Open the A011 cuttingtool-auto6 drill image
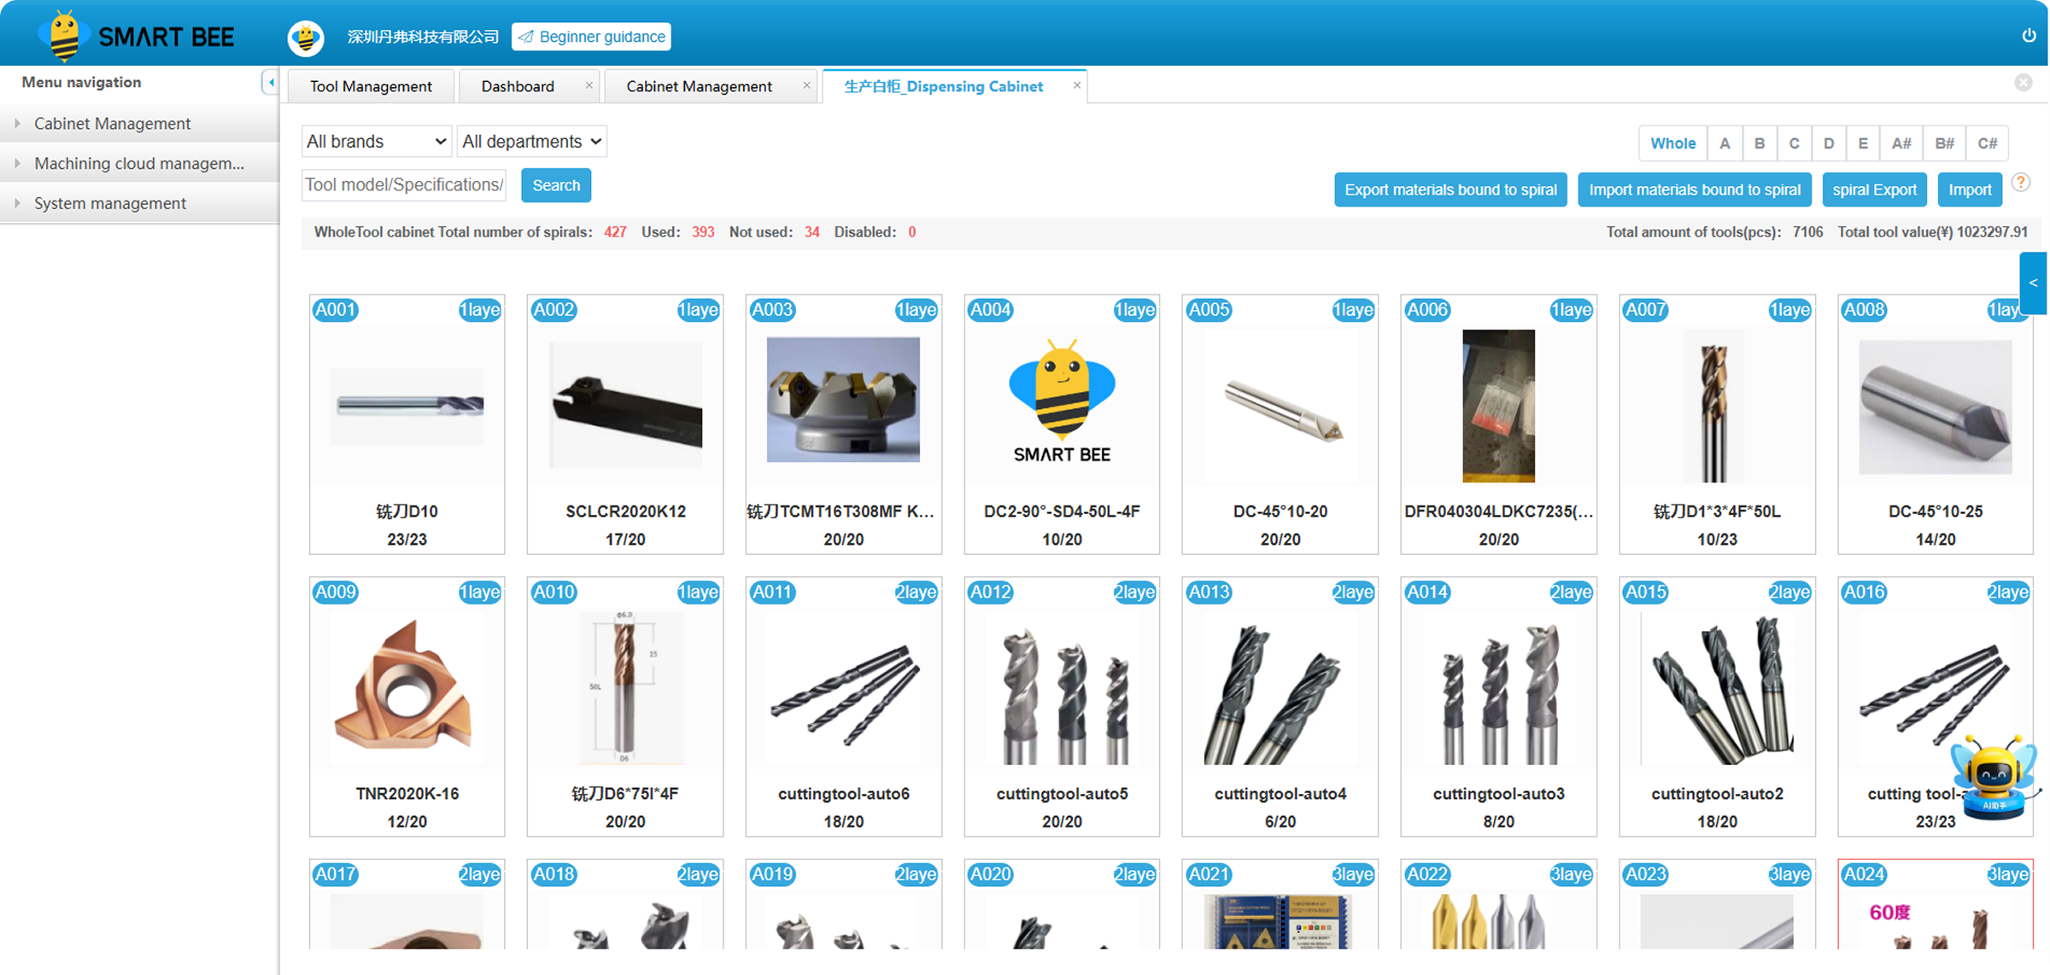The image size is (2050, 975). (843, 689)
